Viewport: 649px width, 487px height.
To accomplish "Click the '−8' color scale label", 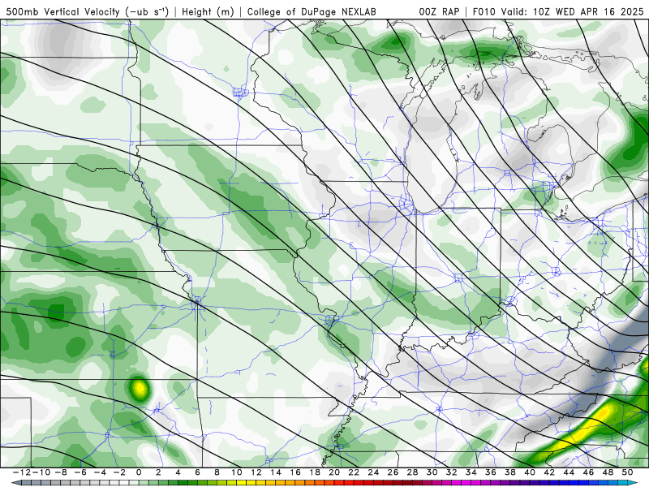I will [60, 472].
